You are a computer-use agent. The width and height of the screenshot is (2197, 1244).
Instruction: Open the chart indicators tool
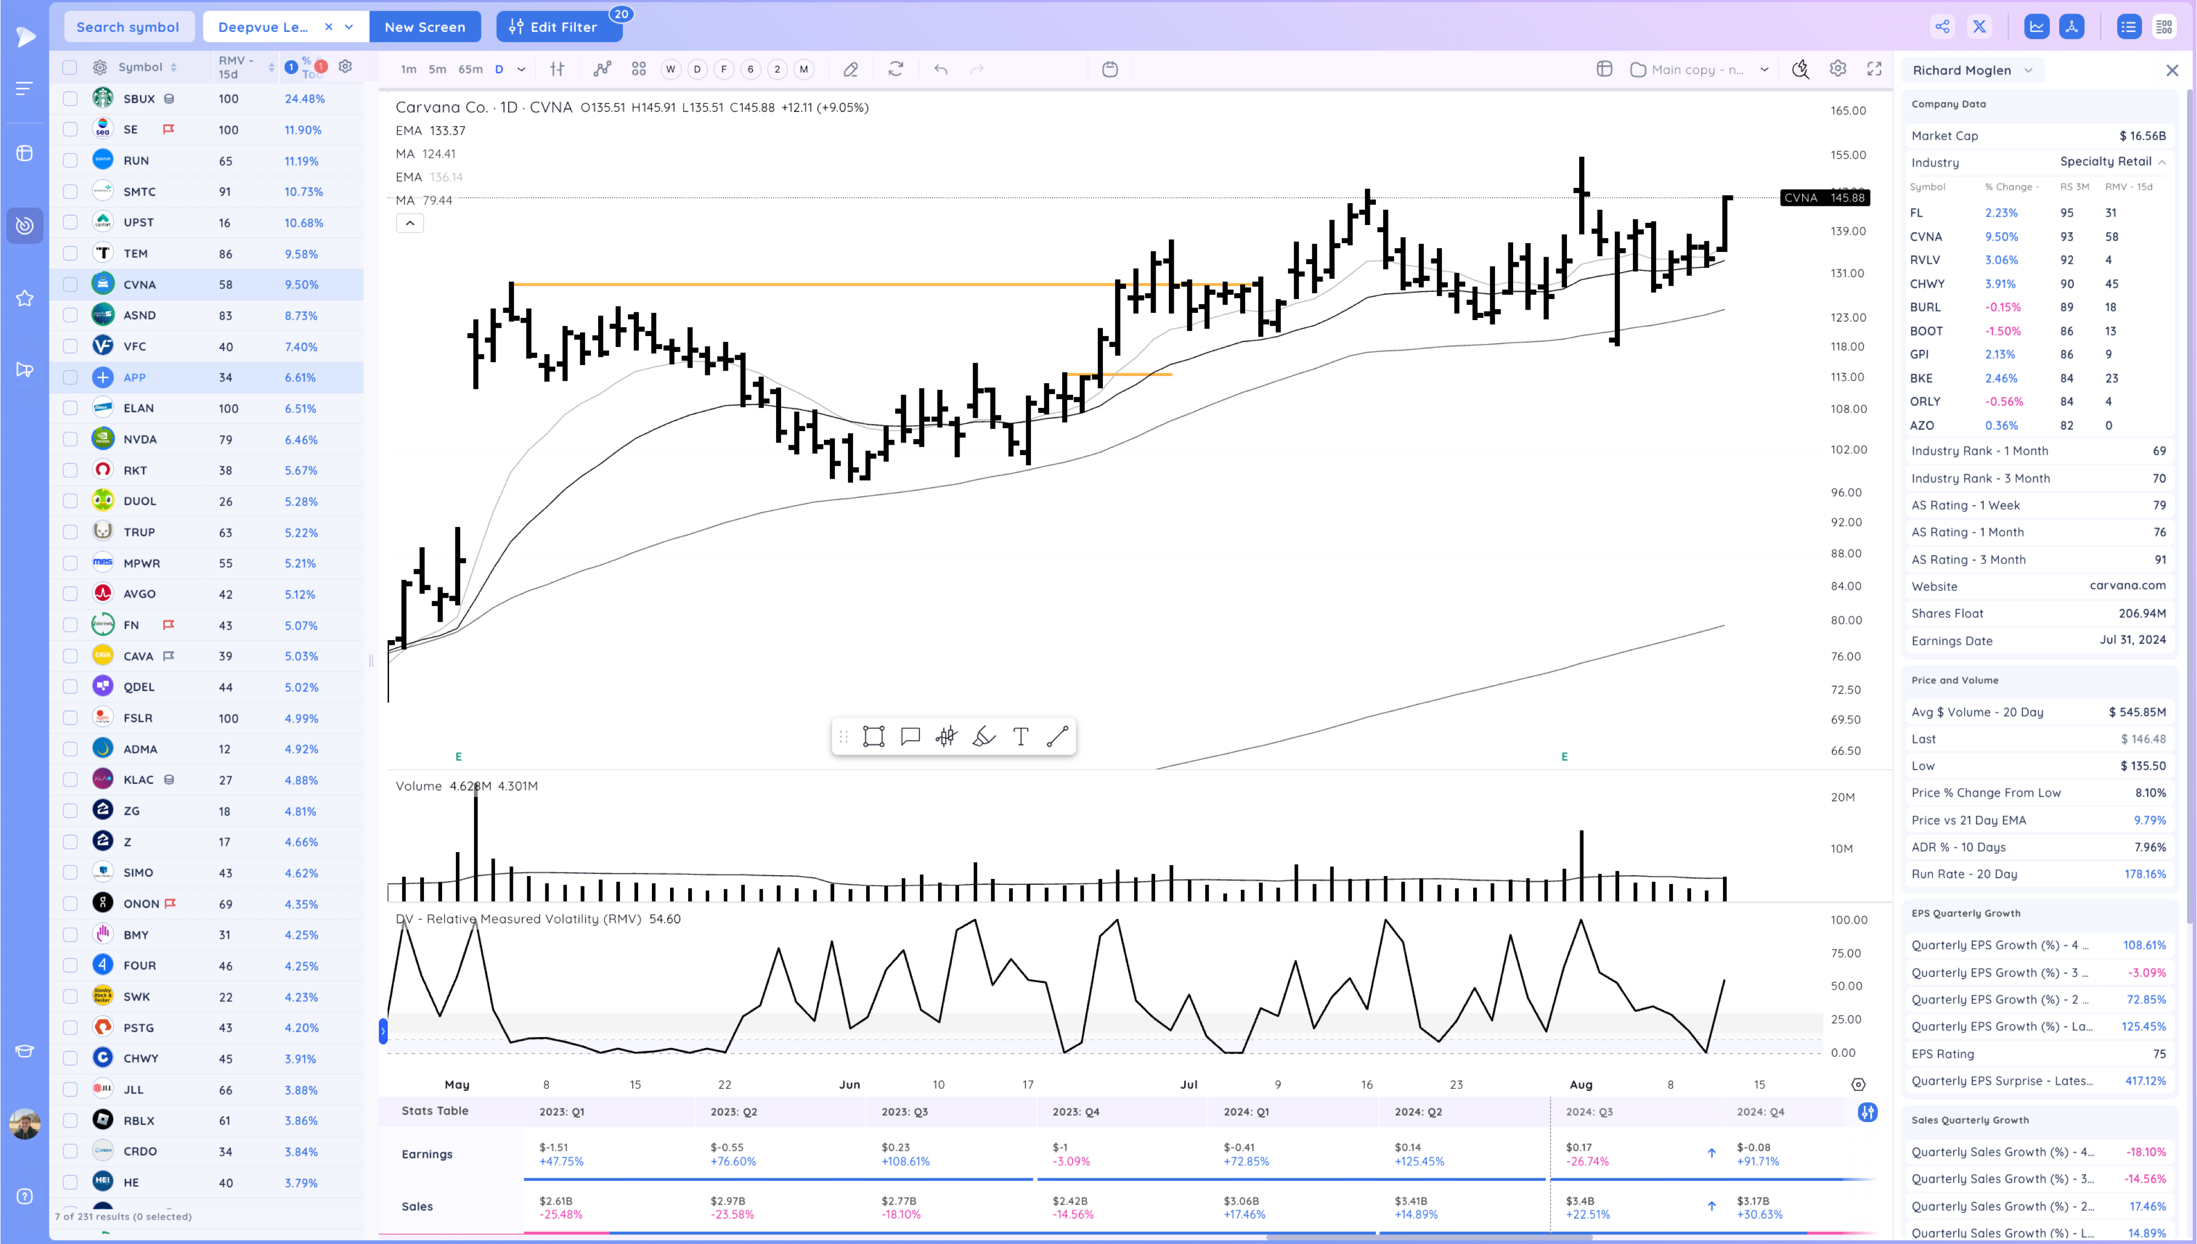[x=603, y=69]
